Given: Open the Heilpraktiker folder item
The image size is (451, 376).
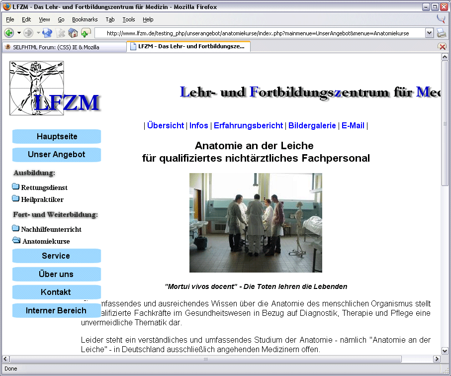Looking at the screenshot, I should pos(42,199).
